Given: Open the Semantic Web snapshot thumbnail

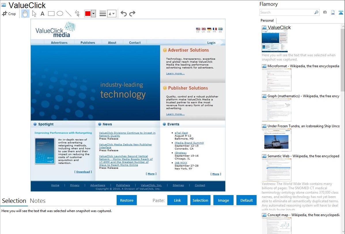Looking at the screenshot, I should click(276, 170).
